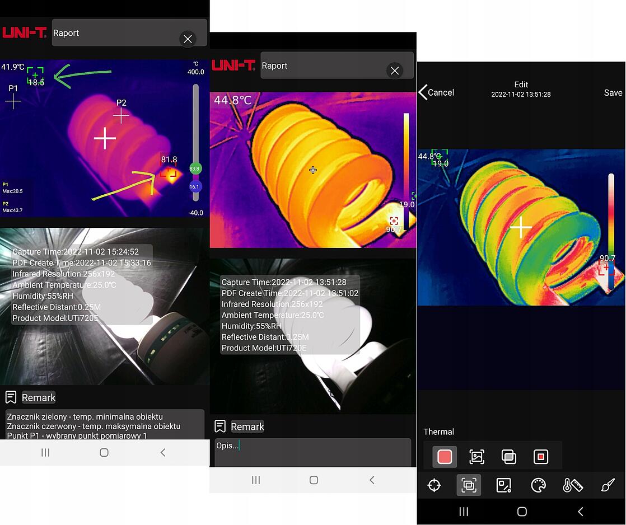Select the crosshair measurement point tool
Image resolution: width=626 pixels, height=525 pixels.
[x=434, y=485]
